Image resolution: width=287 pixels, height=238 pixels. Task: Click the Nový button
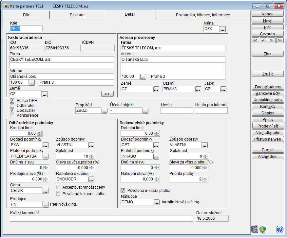(x=268, y=21)
